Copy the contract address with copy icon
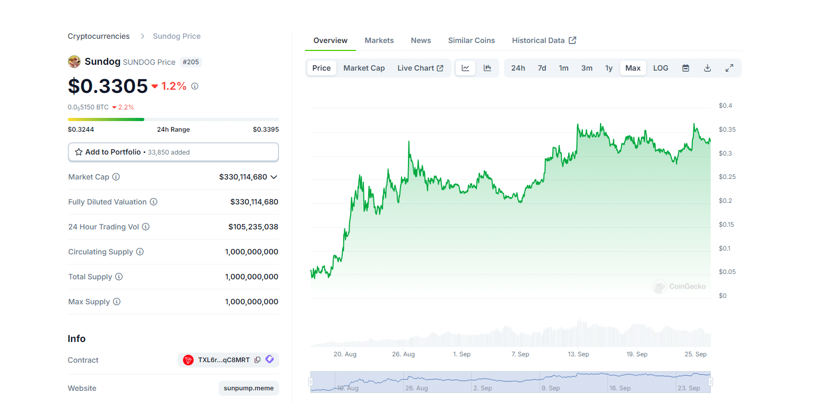Viewport: 826px width, 402px height. point(257,360)
